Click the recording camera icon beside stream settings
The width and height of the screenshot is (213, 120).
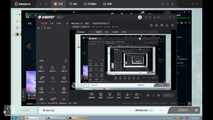click(x=148, y=95)
